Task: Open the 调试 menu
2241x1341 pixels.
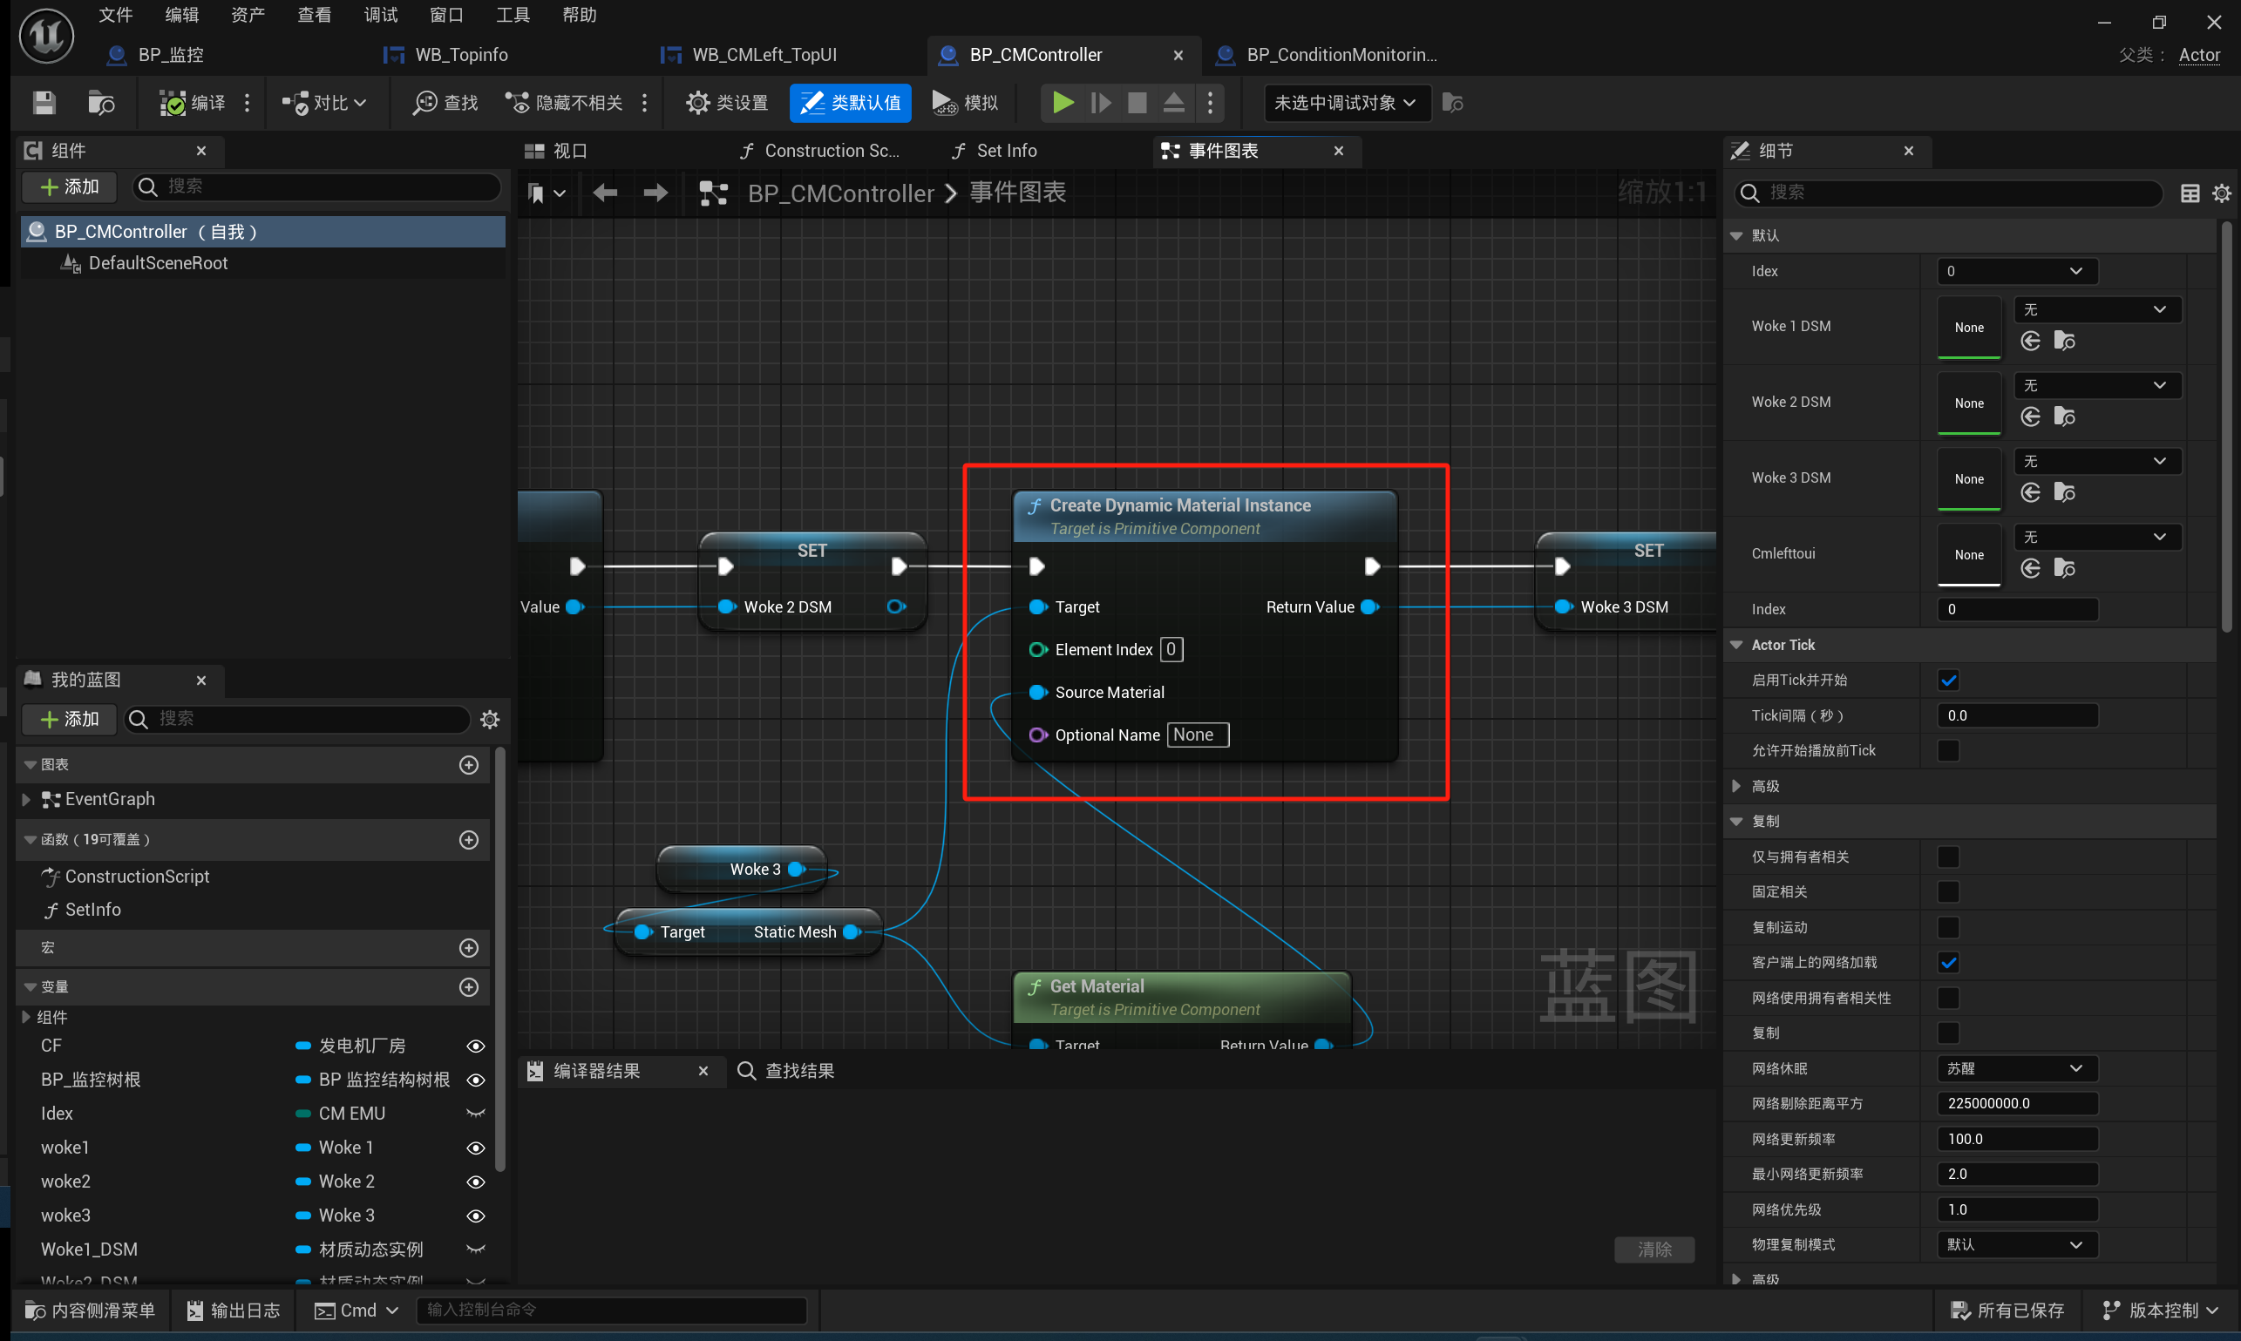Action: coord(381,16)
